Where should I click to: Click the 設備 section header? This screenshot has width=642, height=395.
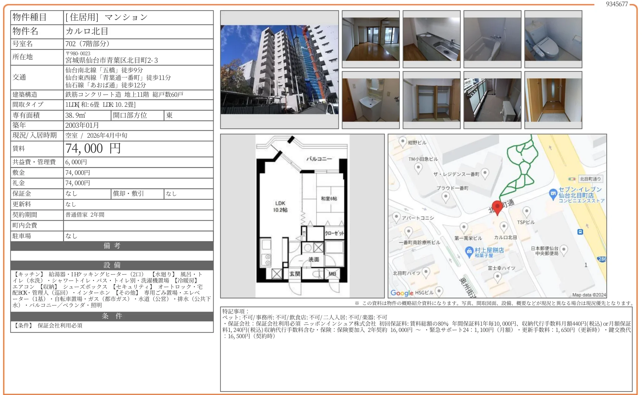112,265
